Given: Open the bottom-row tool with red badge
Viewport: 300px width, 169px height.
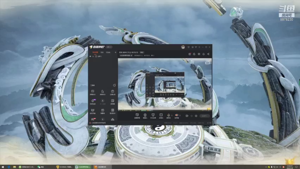Looking at the screenshot, I should click(x=93, y=119).
